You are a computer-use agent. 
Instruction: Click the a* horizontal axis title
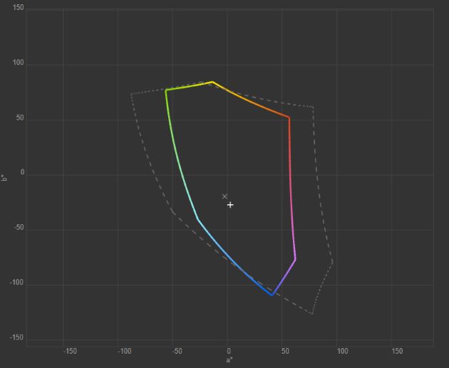click(x=229, y=360)
